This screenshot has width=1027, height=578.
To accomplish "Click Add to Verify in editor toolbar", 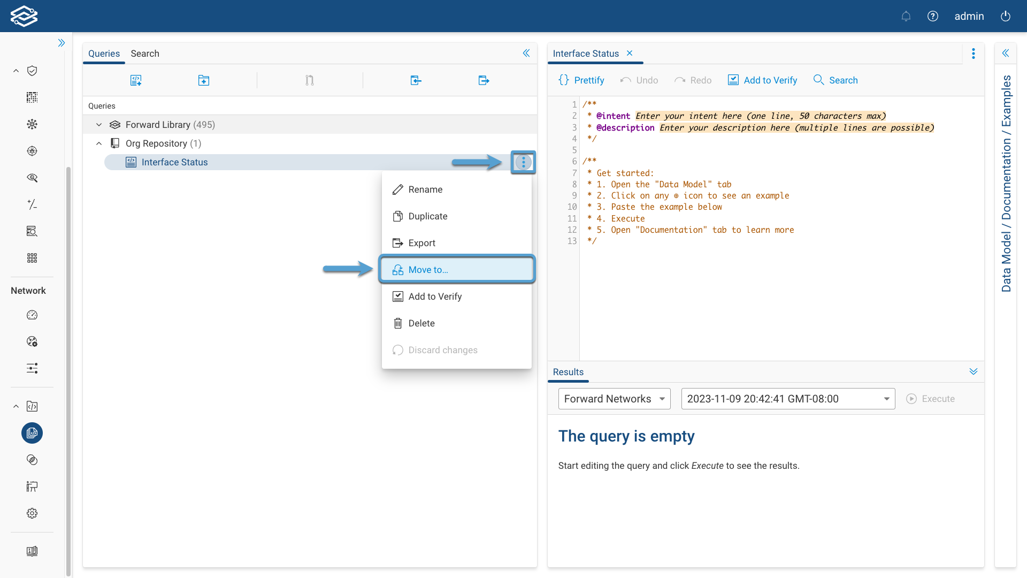I will 762,80.
